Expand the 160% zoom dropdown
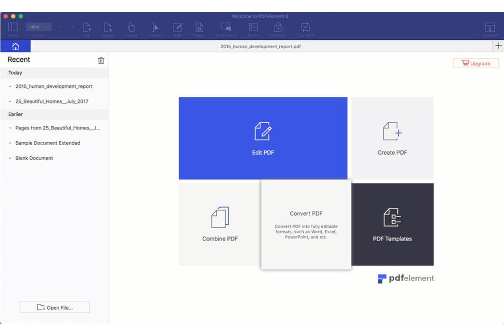Screen dimensions: 504x336 click(x=38, y=27)
